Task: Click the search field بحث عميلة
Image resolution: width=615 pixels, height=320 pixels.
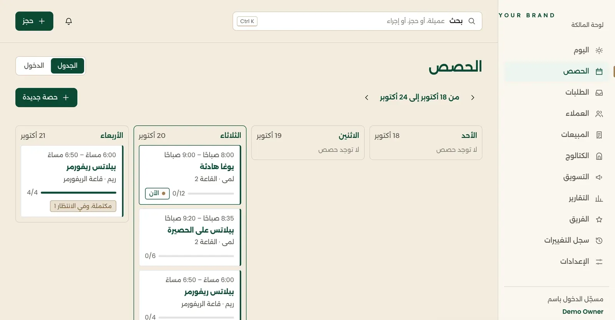Action: click(x=357, y=21)
